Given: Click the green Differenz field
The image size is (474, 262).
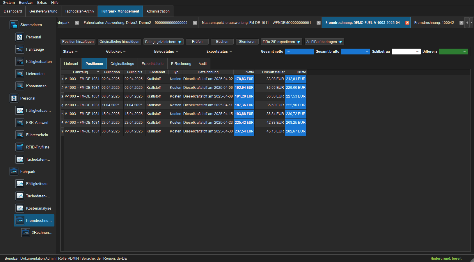Looking at the screenshot, I should click(x=453, y=52).
